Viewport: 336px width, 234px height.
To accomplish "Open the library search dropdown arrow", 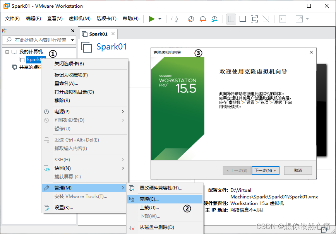I will point(73,40).
